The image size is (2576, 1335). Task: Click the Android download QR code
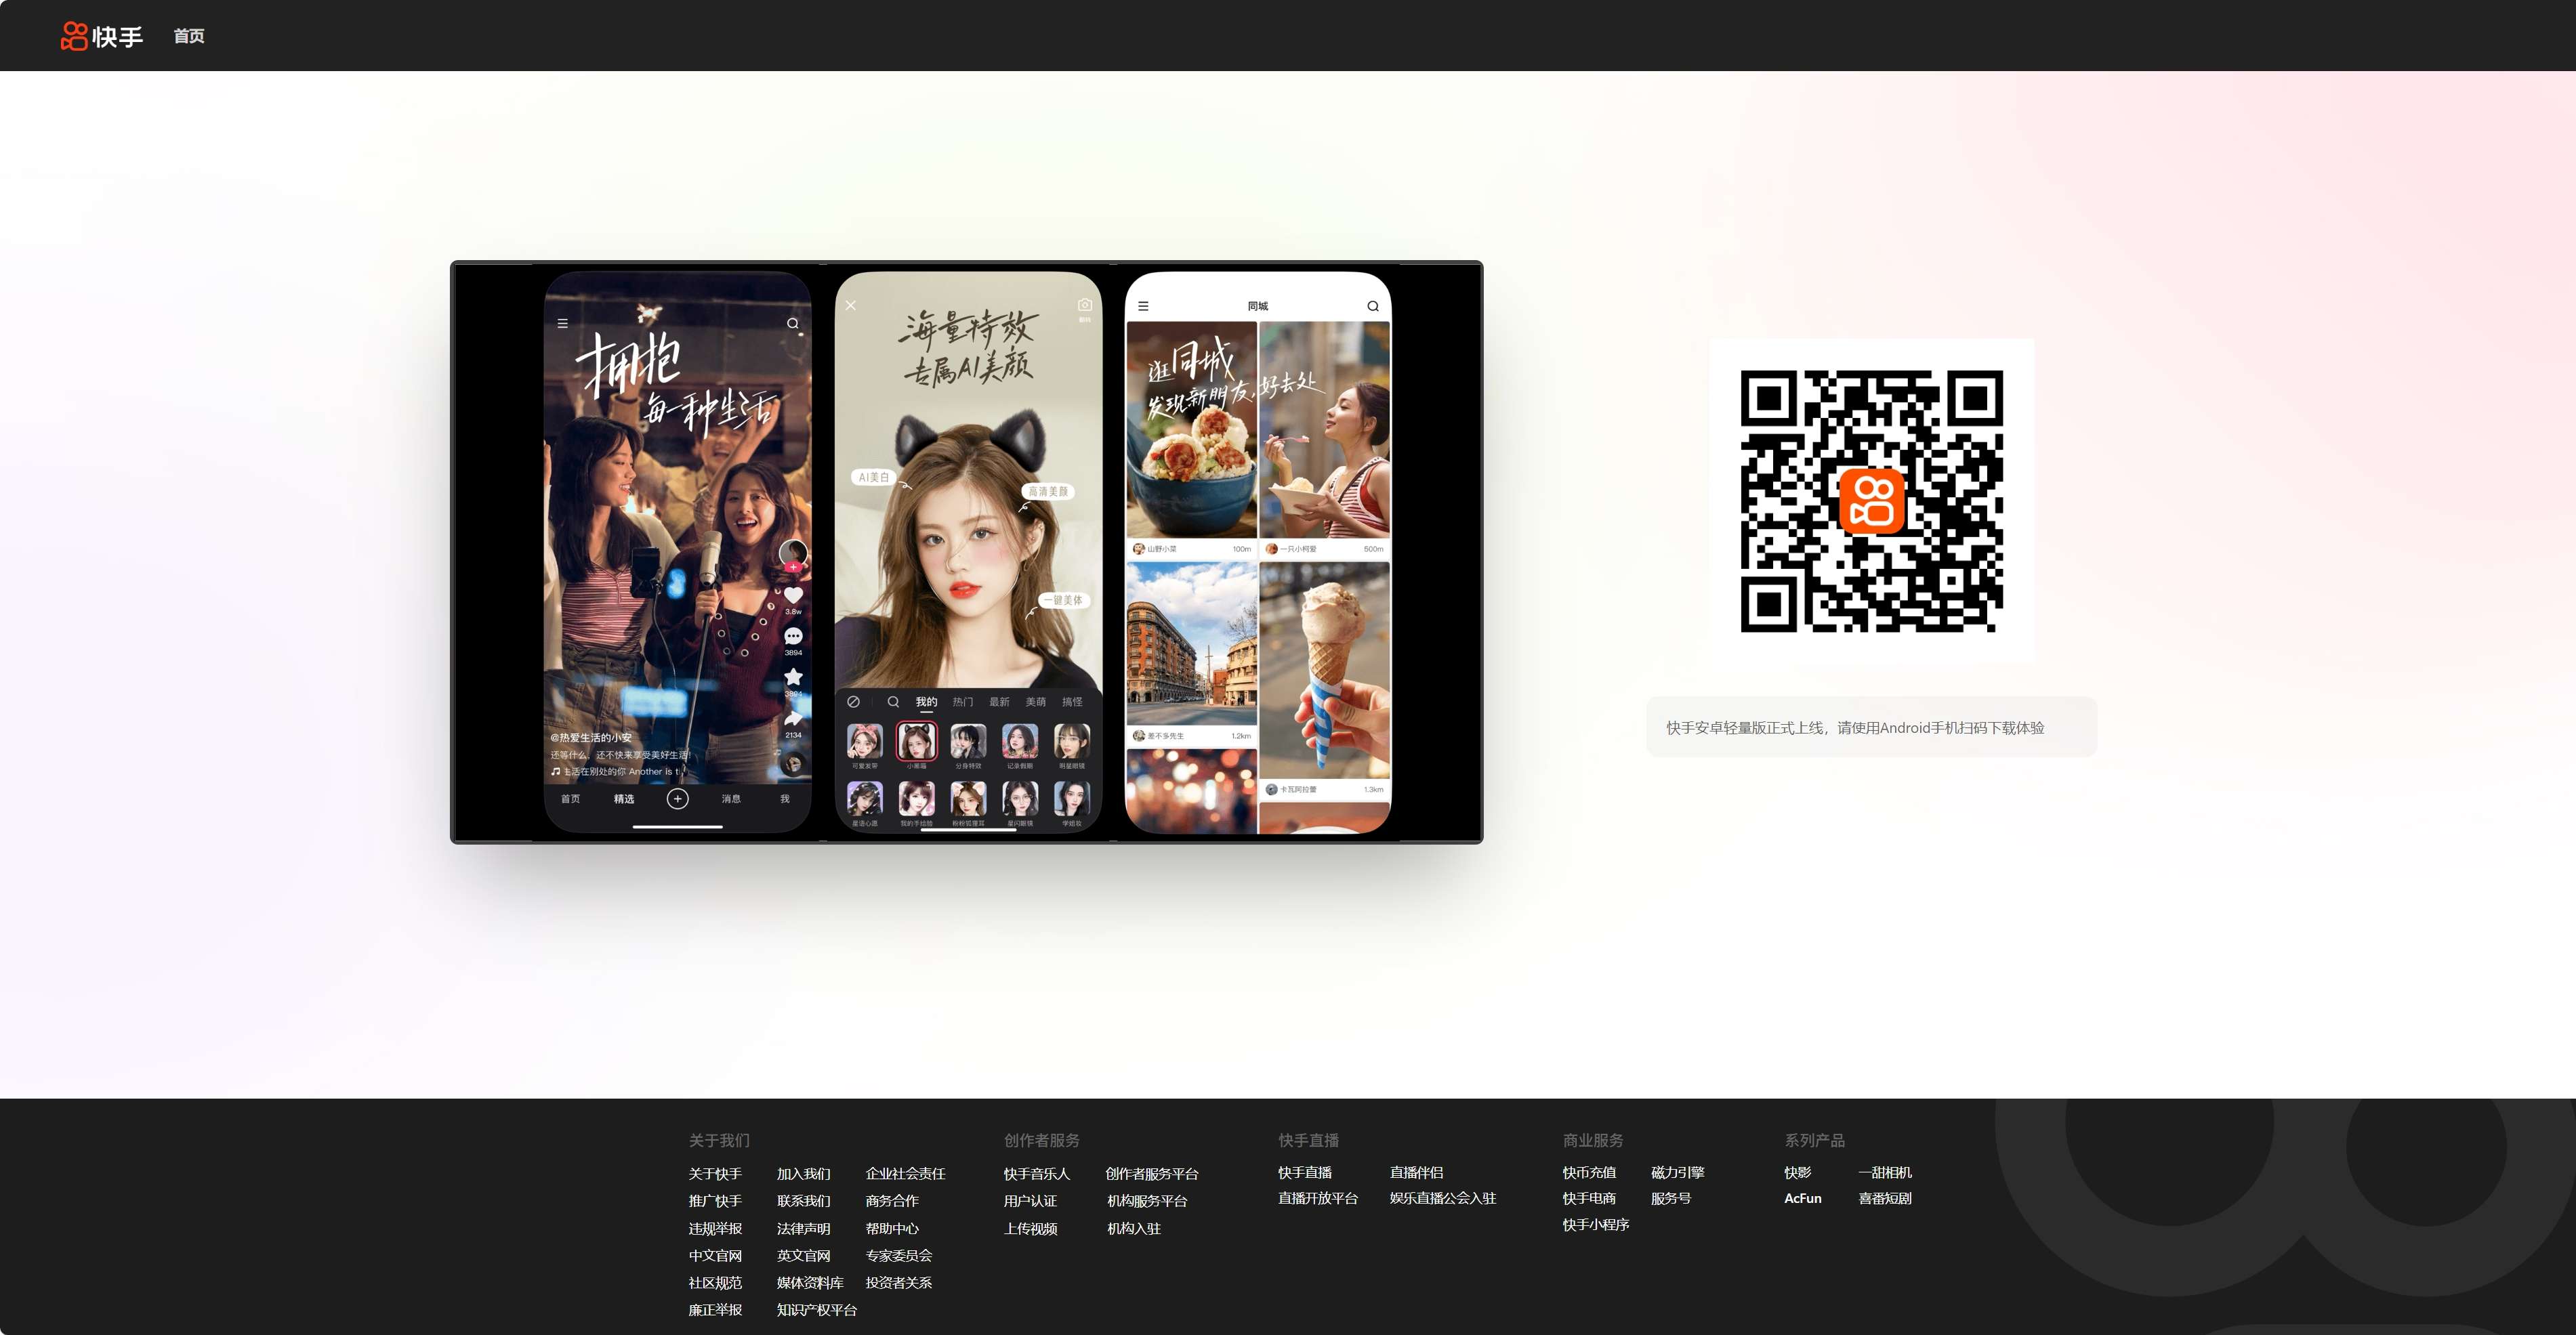[1871, 501]
